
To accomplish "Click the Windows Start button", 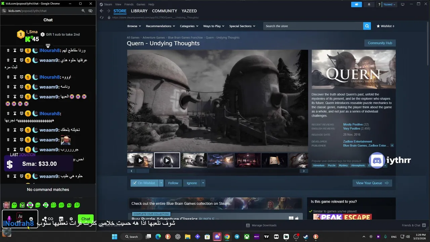I will pos(115,237).
